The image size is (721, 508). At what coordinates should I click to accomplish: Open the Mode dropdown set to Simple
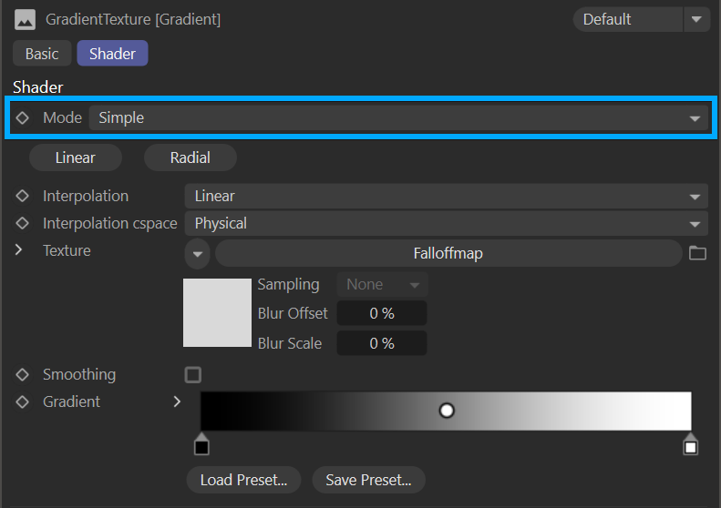(x=397, y=117)
